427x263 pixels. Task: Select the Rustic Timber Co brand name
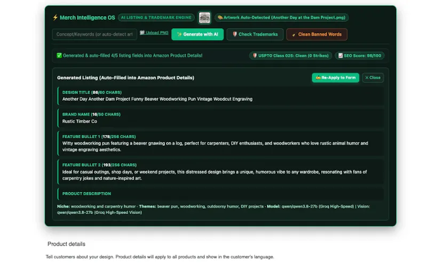tap(80, 122)
